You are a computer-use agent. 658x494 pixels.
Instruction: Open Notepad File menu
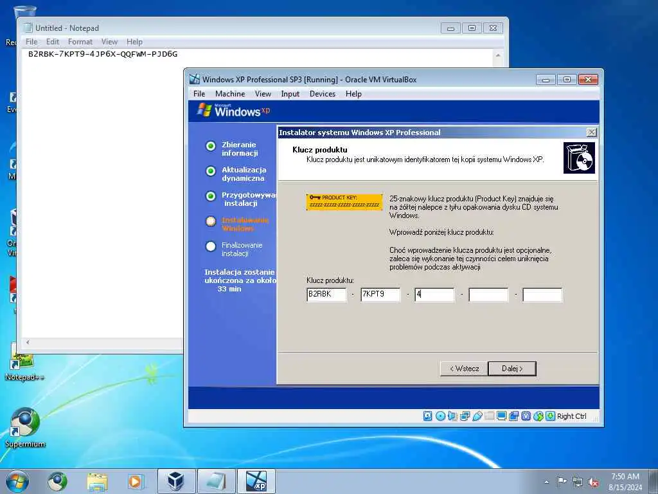[31, 42]
